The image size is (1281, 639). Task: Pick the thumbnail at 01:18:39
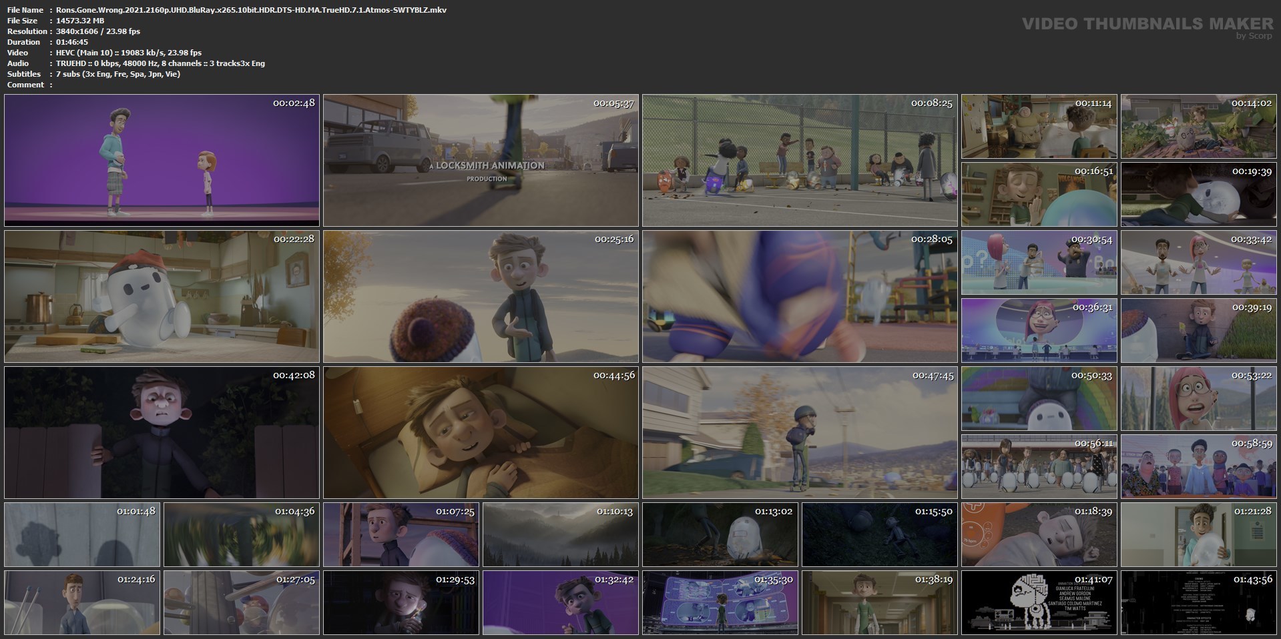click(x=1039, y=534)
